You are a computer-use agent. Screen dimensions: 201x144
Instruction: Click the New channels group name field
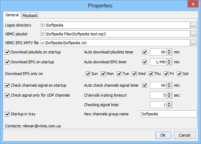[169, 114]
